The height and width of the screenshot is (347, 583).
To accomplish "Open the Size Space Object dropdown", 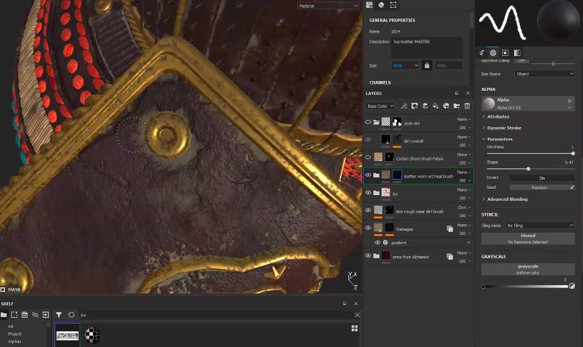I will coord(545,74).
